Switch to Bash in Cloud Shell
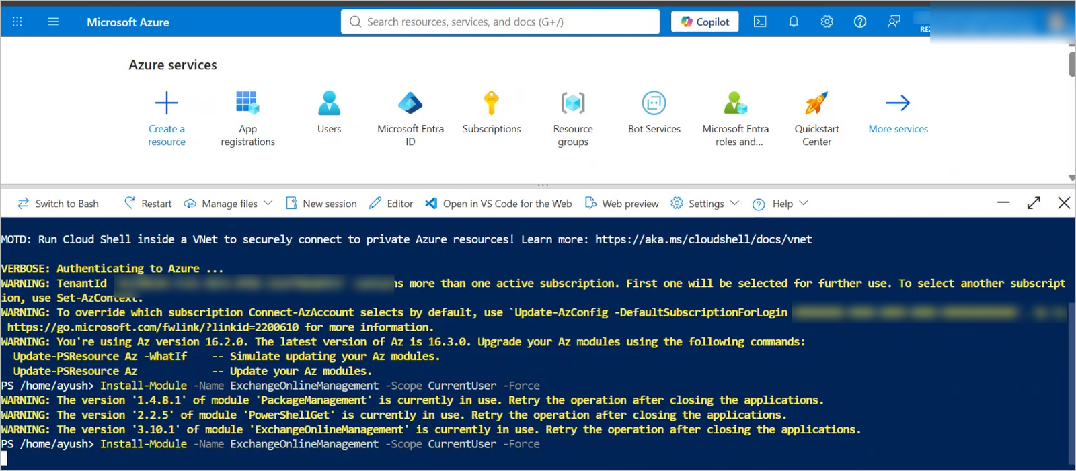The height and width of the screenshot is (471, 1076). click(58, 204)
